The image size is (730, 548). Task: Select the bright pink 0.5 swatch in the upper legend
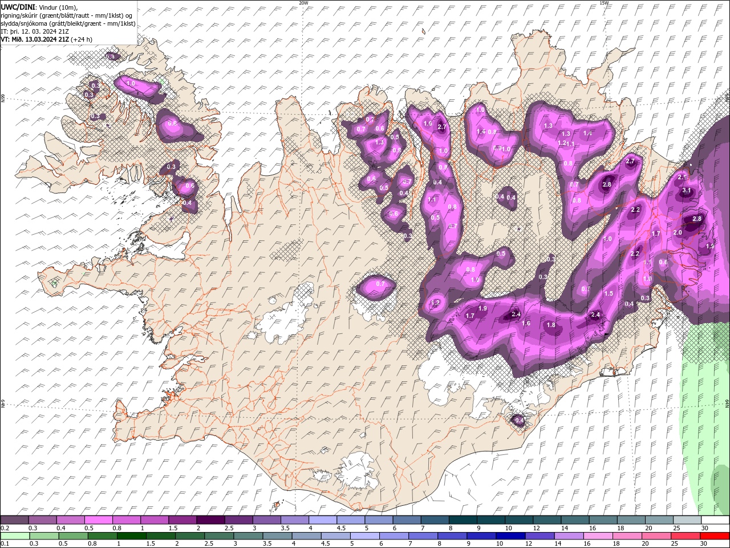(98, 520)
